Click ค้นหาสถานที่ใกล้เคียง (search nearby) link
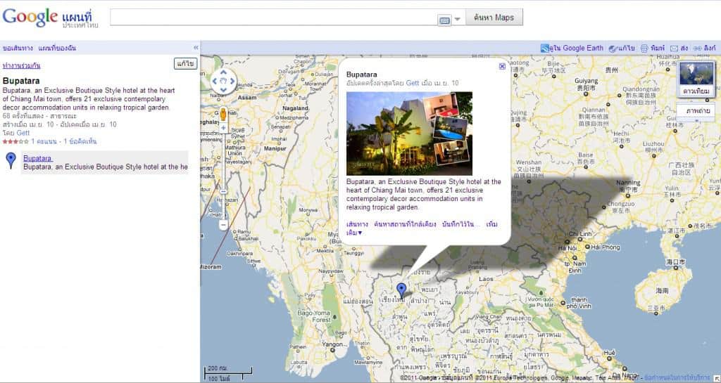Image resolution: width=721 pixels, height=383 pixels. click(x=405, y=224)
